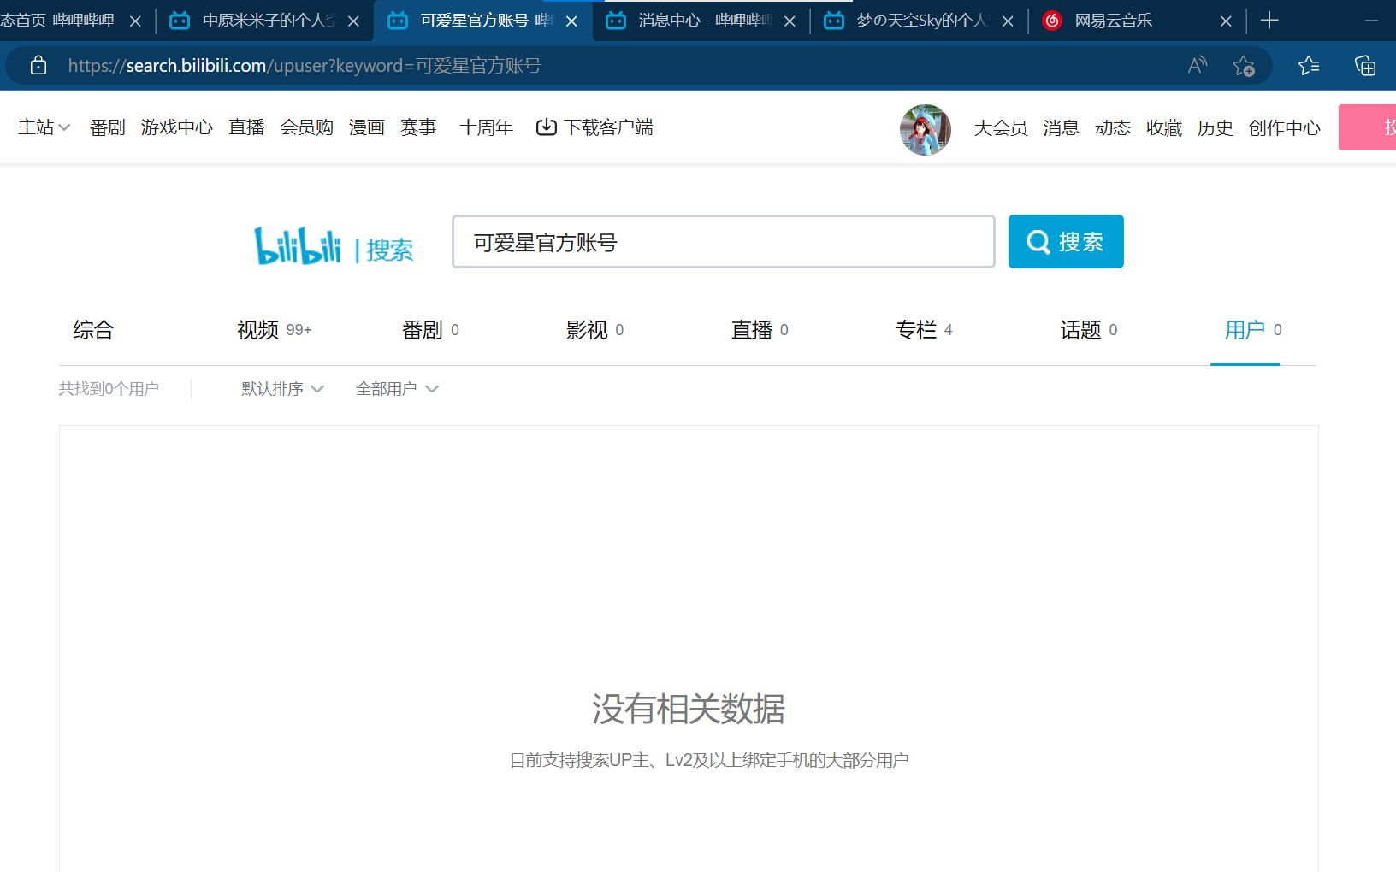
Task: Click the pink upload button
Action: (x=1368, y=127)
